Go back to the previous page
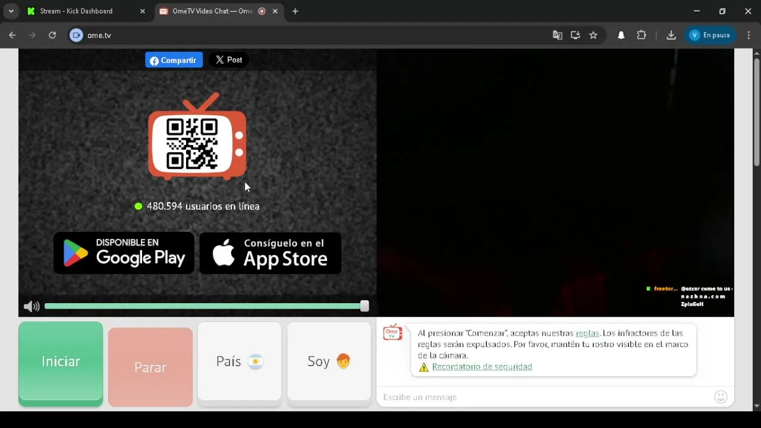Image resolution: width=761 pixels, height=428 pixels. [12, 35]
